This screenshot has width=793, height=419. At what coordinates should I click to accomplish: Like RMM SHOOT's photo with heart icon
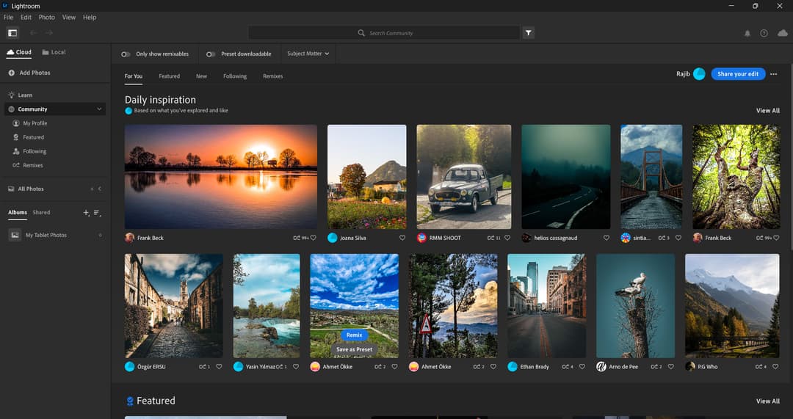click(x=507, y=238)
